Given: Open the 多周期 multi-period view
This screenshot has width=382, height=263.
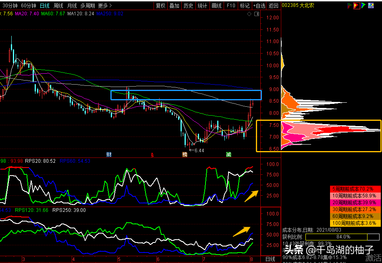Looking at the screenshot, I should point(87,6).
